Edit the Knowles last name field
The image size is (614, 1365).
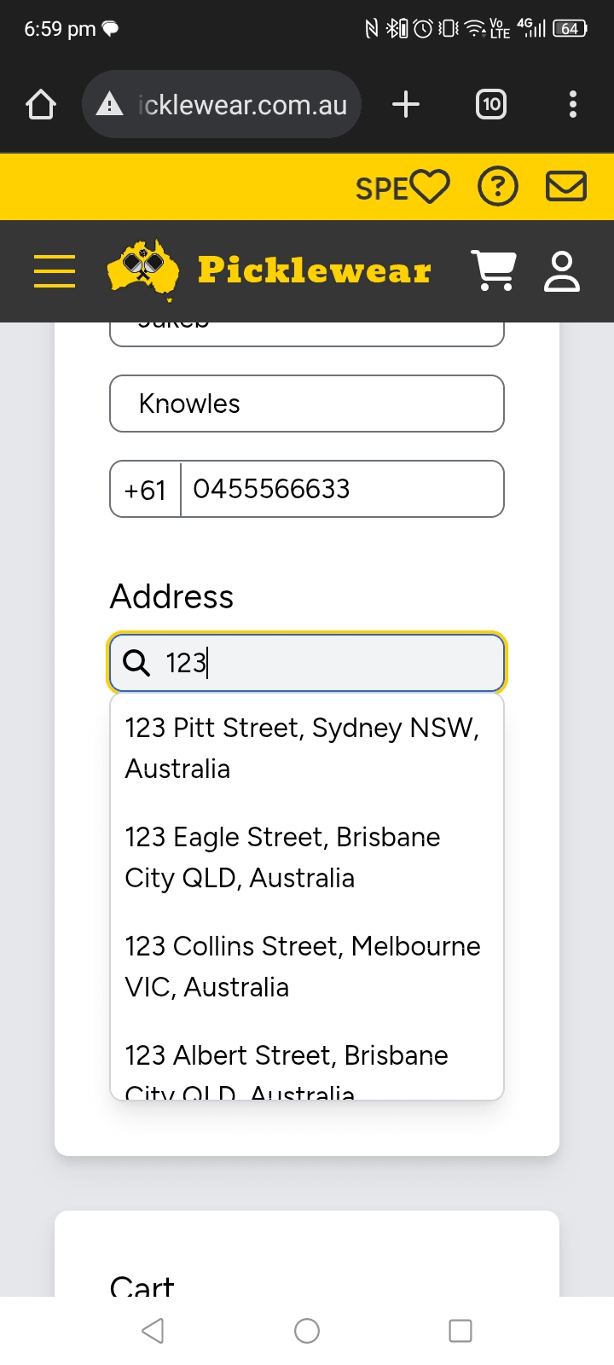(307, 404)
